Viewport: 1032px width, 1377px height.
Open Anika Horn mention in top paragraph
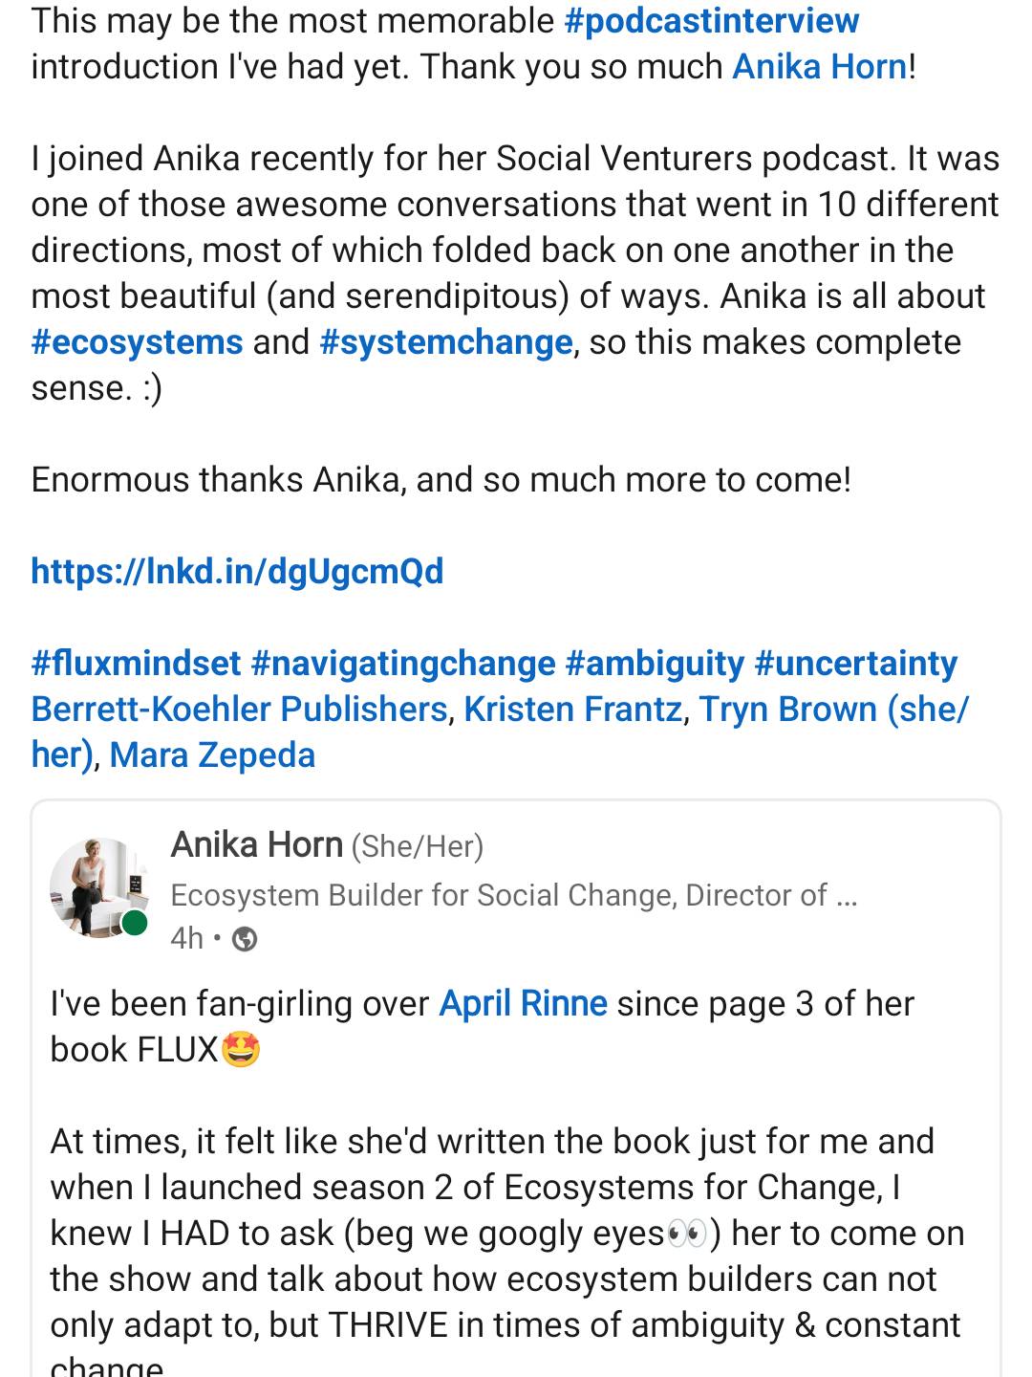pyautogui.click(x=819, y=67)
